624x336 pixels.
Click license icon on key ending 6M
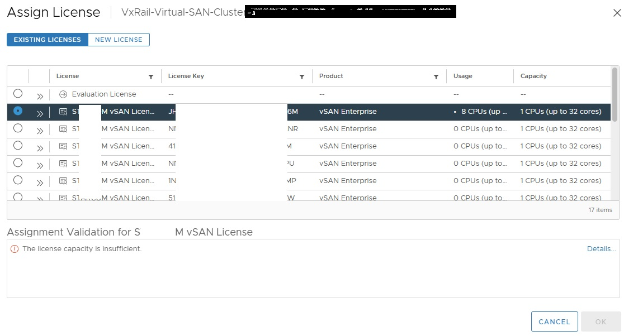(63, 112)
